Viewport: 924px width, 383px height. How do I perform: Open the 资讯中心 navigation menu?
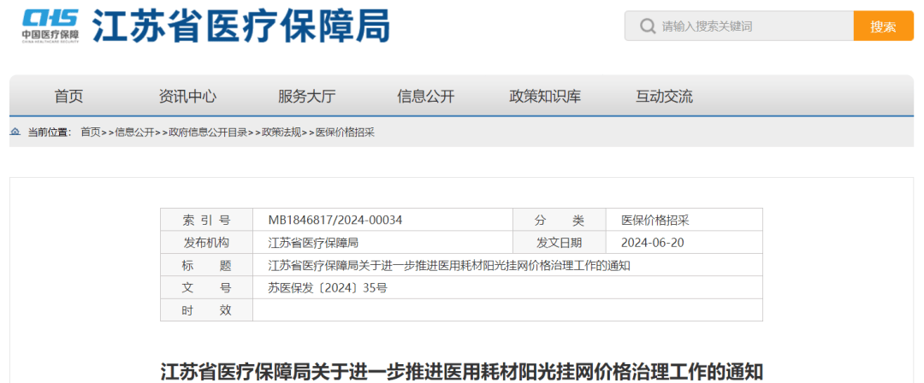click(187, 97)
